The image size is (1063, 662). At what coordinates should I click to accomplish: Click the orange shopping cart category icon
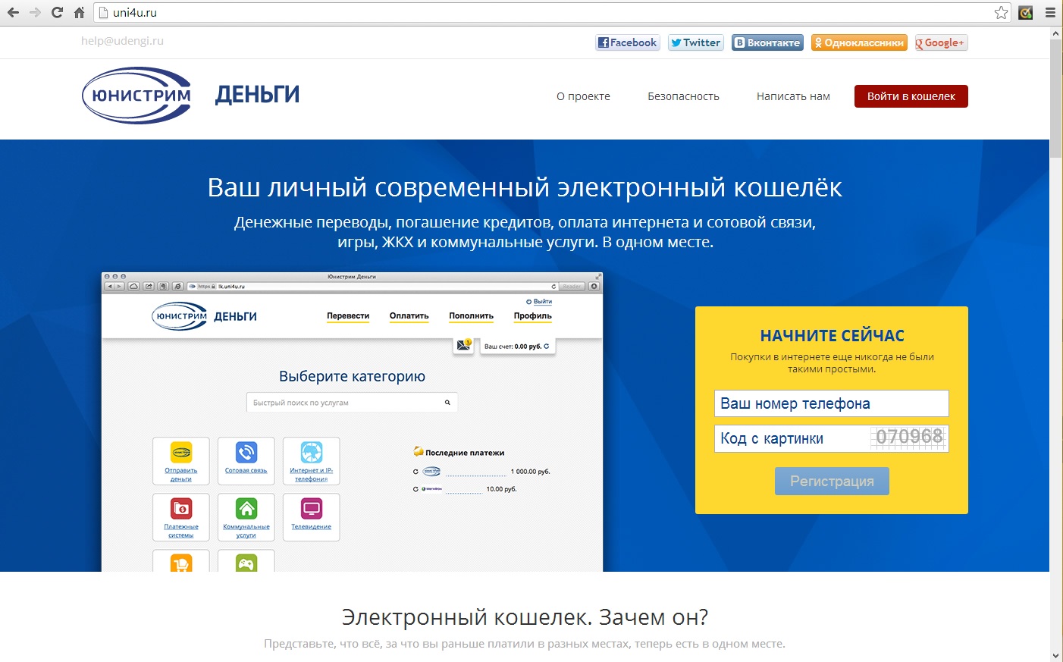point(180,561)
